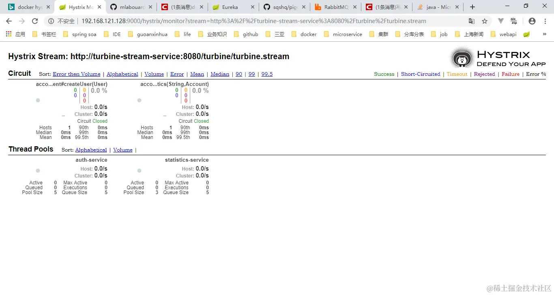Sort circuits by Mean
Viewport: 554px width, 295px height.
coord(197,74)
